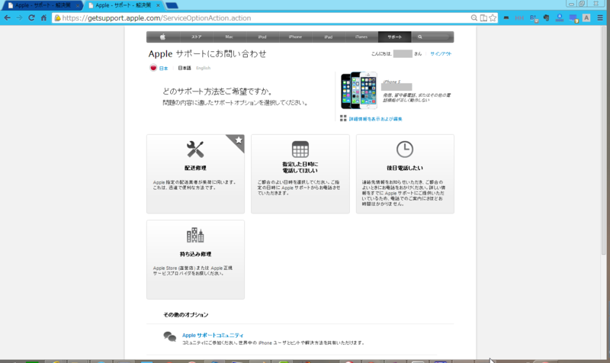Click the page vertical scrollbar
Image resolution: width=610 pixels, height=363 pixels.
[604, 140]
